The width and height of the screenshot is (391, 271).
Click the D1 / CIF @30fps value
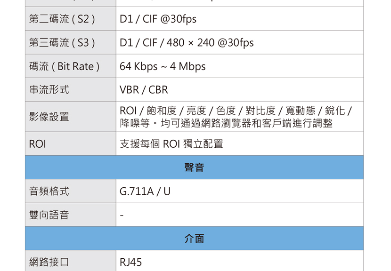(x=158, y=19)
